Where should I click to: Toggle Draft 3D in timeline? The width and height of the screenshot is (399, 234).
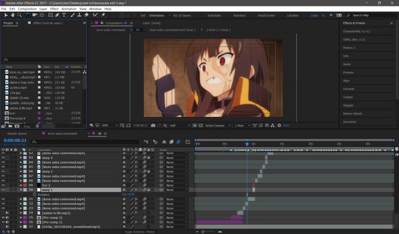pos(155,142)
